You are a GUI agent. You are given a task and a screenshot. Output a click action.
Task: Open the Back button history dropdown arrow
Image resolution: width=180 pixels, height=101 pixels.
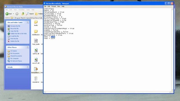(13, 14)
